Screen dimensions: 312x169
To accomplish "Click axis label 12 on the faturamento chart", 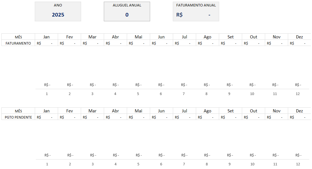I will tap(298, 94).
